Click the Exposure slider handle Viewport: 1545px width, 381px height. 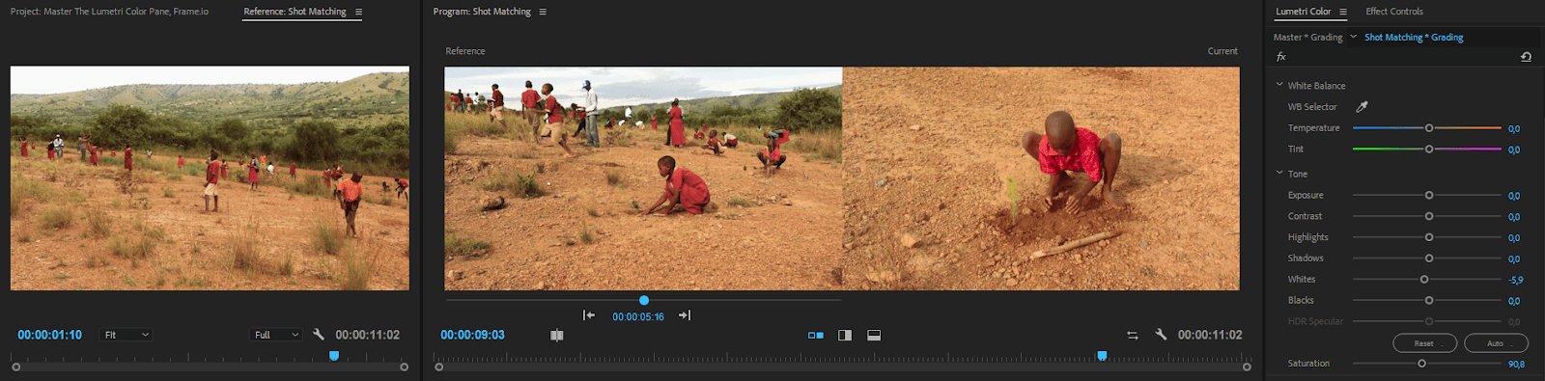1429,195
